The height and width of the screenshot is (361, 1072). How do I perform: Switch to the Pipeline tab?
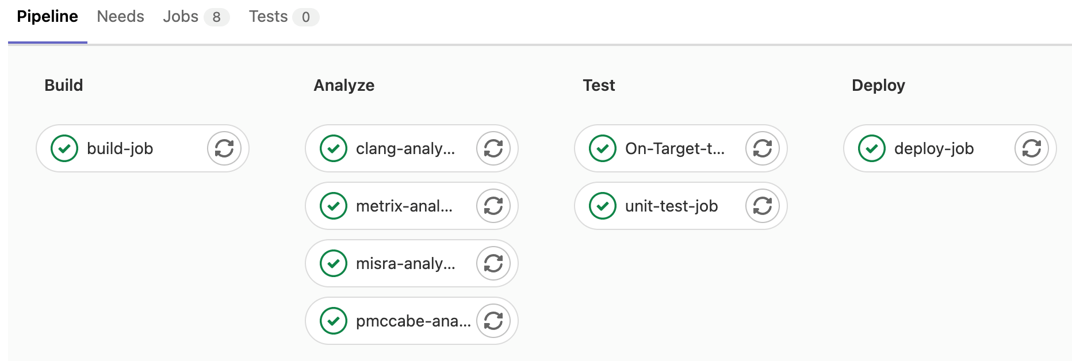47,17
